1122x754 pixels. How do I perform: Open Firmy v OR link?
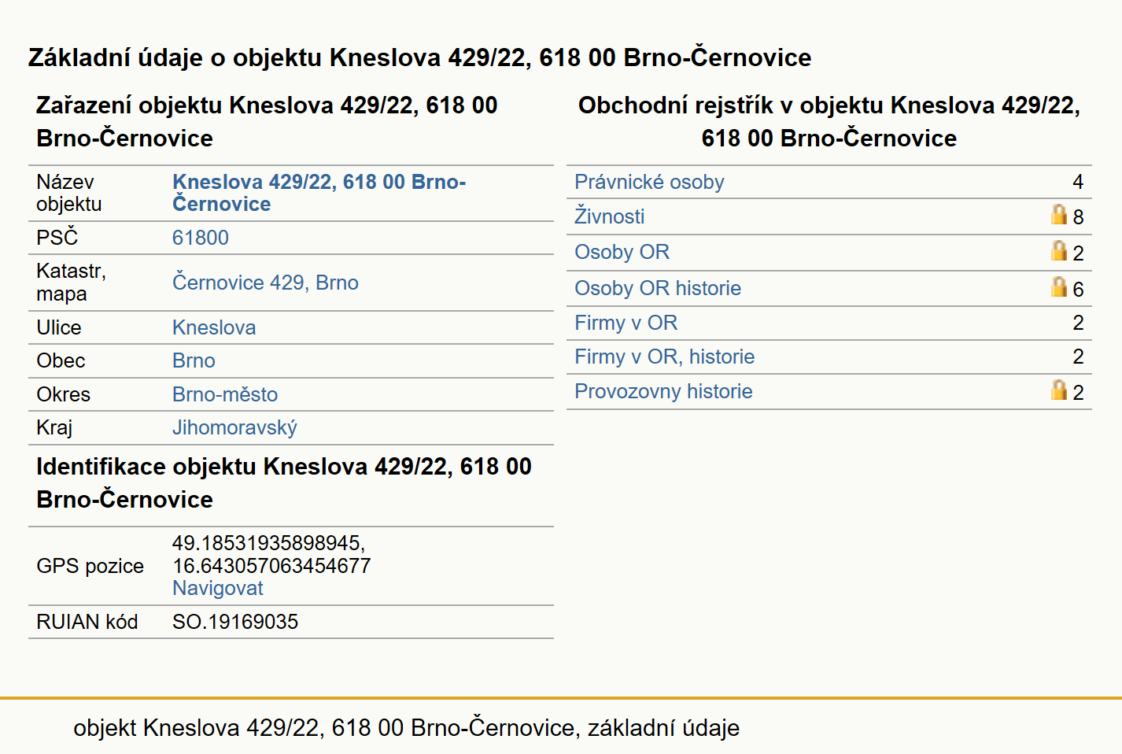tap(626, 323)
